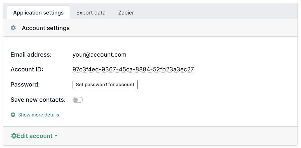Viewport: 301px width, 148px height.
Task: Click the Save new contacts label
Action: pos(38,100)
